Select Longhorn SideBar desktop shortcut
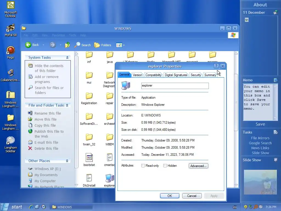Viewport: 281px width, 211px height. click(10, 145)
